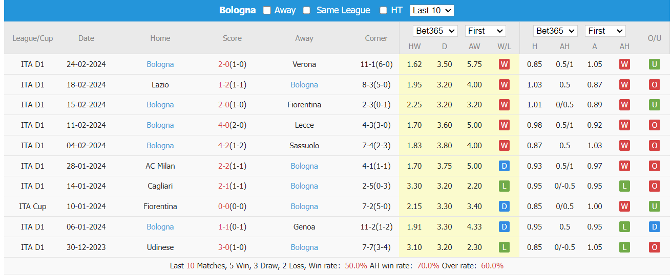Viewport: 671px width, 275px height.
Task: Click the blue D badge for AC Milan match
Action: 504,166
